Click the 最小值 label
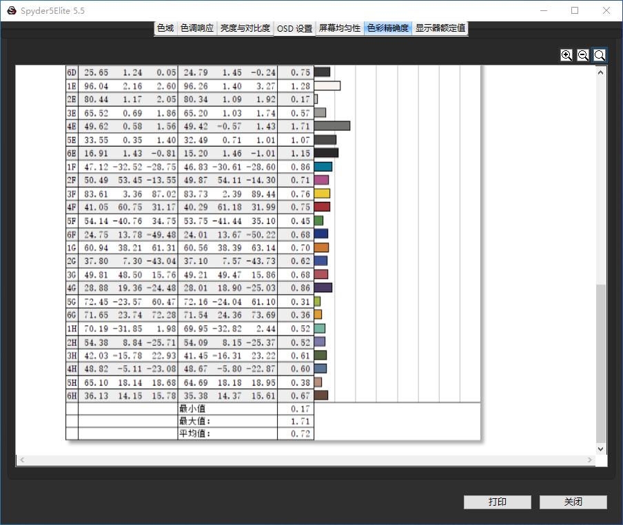The image size is (623, 525). pos(192,409)
